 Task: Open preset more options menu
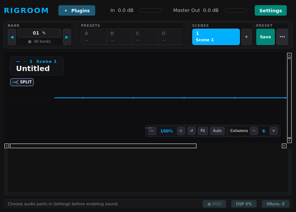(282, 37)
